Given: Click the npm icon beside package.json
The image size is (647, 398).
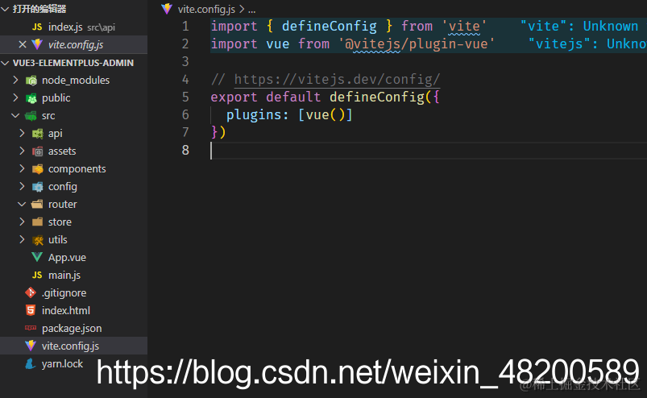Looking at the screenshot, I should pyautogui.click(x=31, y=328).
